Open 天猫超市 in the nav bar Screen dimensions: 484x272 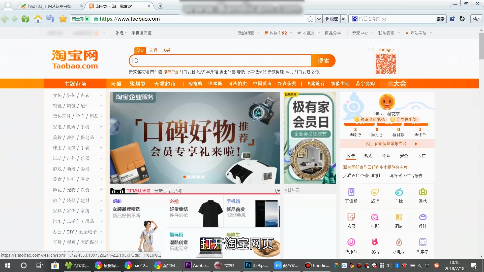tap(165, 84)
